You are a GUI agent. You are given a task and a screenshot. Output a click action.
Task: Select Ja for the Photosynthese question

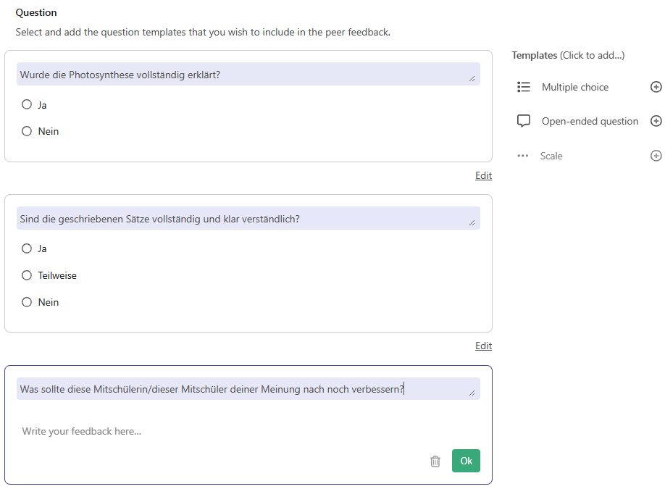[x=27, y=104]
